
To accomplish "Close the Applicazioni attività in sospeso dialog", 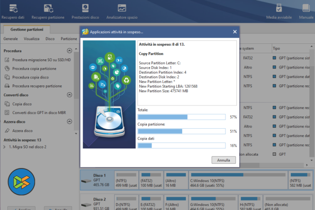I will (x=234, y=32).
